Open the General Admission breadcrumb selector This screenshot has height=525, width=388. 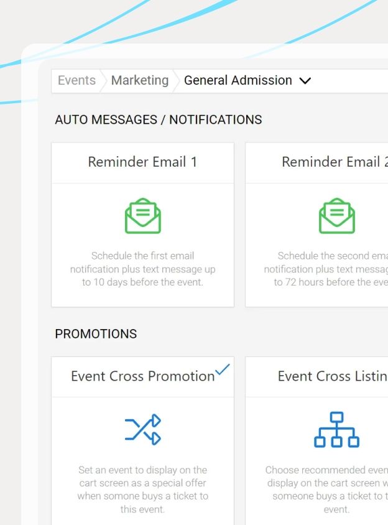pyautogui.click(x=247, y=80)
